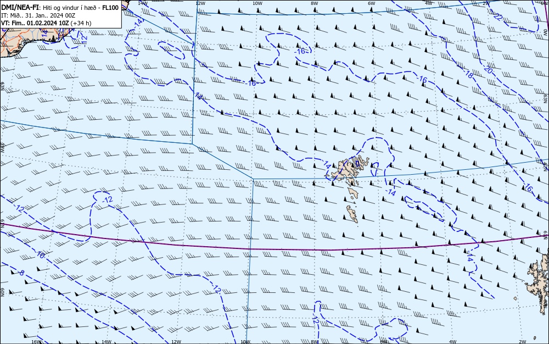Image resolution: width=549 pixels, height=344 pixels.
Task: Click the 4W longitude label on top edge
Action: point(429,3)
